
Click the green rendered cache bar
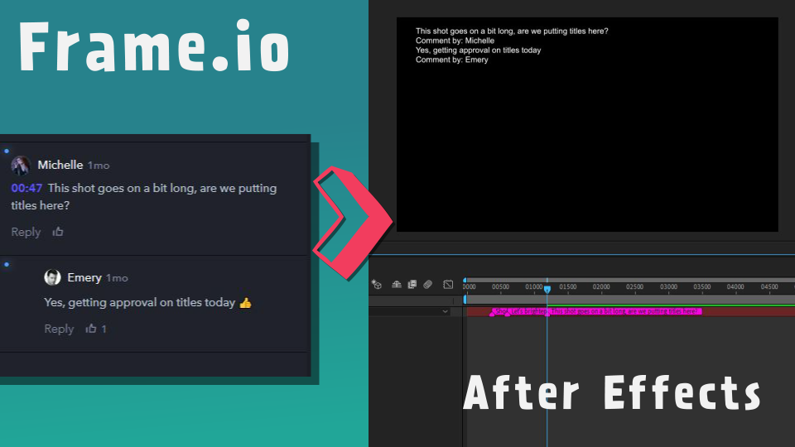tap(671, 305)
